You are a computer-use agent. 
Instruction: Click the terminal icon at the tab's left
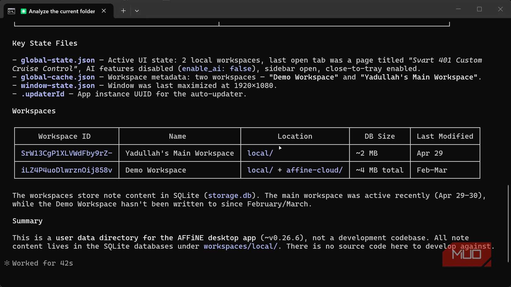11,11
